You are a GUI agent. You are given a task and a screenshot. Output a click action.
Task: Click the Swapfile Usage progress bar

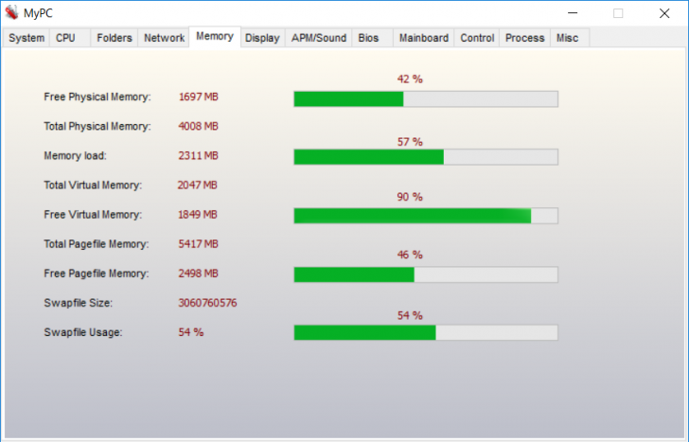(426, 332)
